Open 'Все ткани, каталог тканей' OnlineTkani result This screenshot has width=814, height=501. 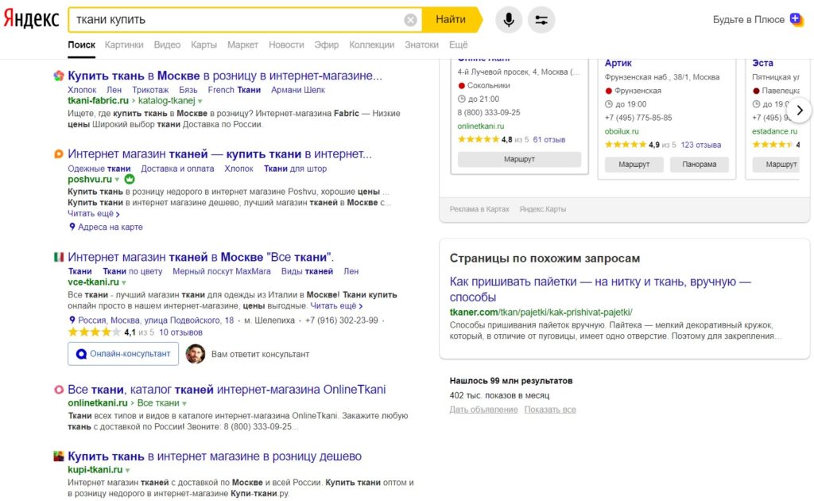pyautogui.click(x=227, y=390)
